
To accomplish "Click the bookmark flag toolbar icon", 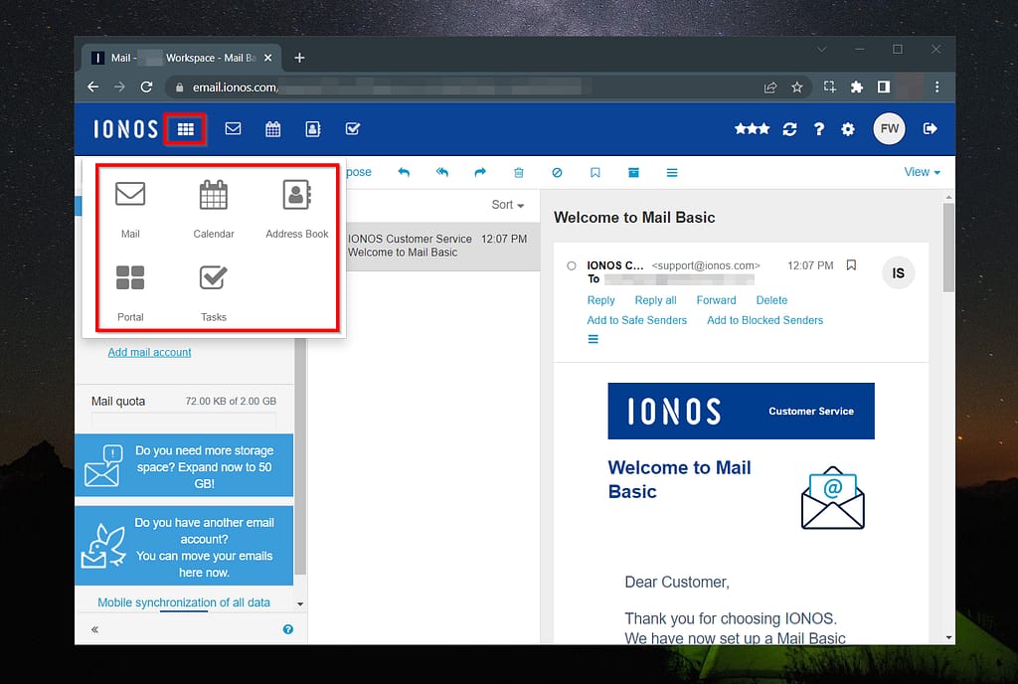I will (x=595, y=173).
